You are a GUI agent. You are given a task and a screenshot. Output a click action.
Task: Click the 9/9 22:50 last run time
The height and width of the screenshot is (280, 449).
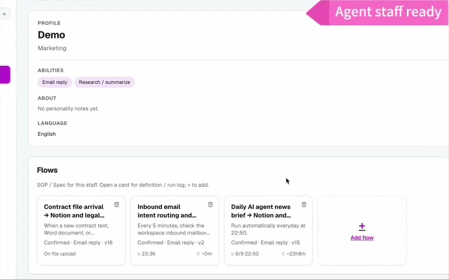point(247,254)
